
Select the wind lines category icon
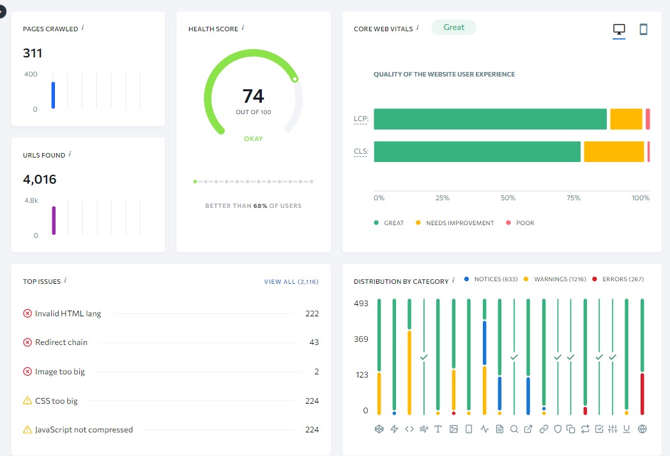[x=424, y=429]
